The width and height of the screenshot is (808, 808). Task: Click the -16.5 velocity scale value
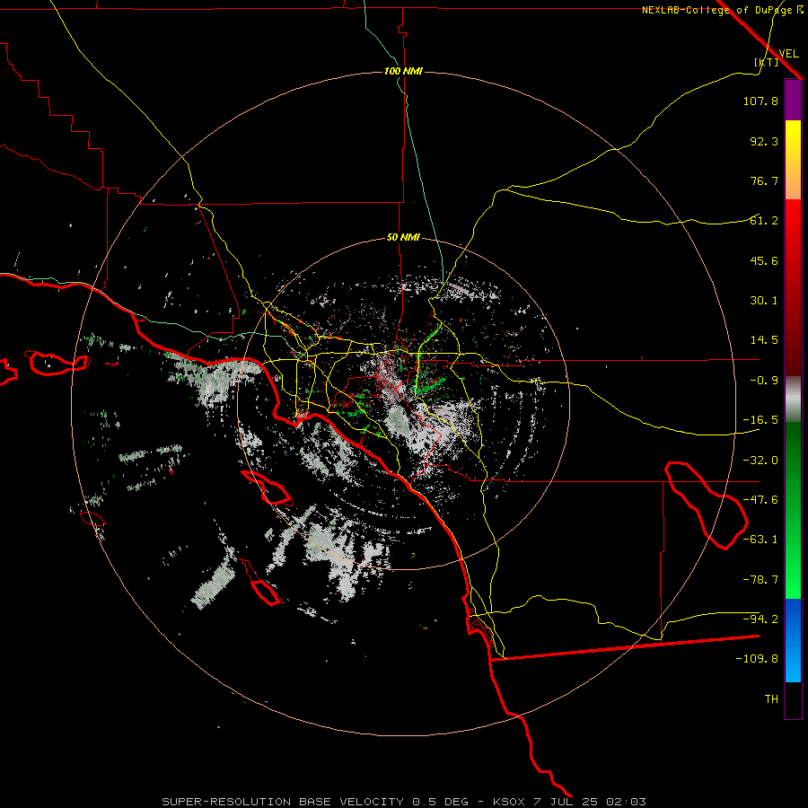[760, 420]
